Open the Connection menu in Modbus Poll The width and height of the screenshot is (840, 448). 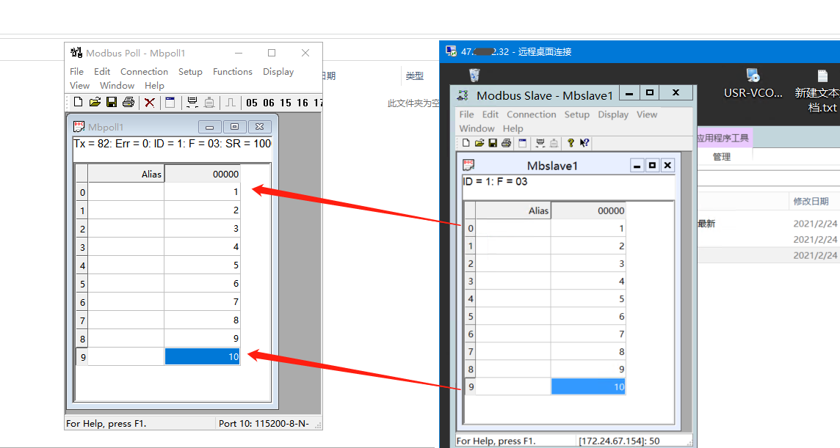pos(144,72)
